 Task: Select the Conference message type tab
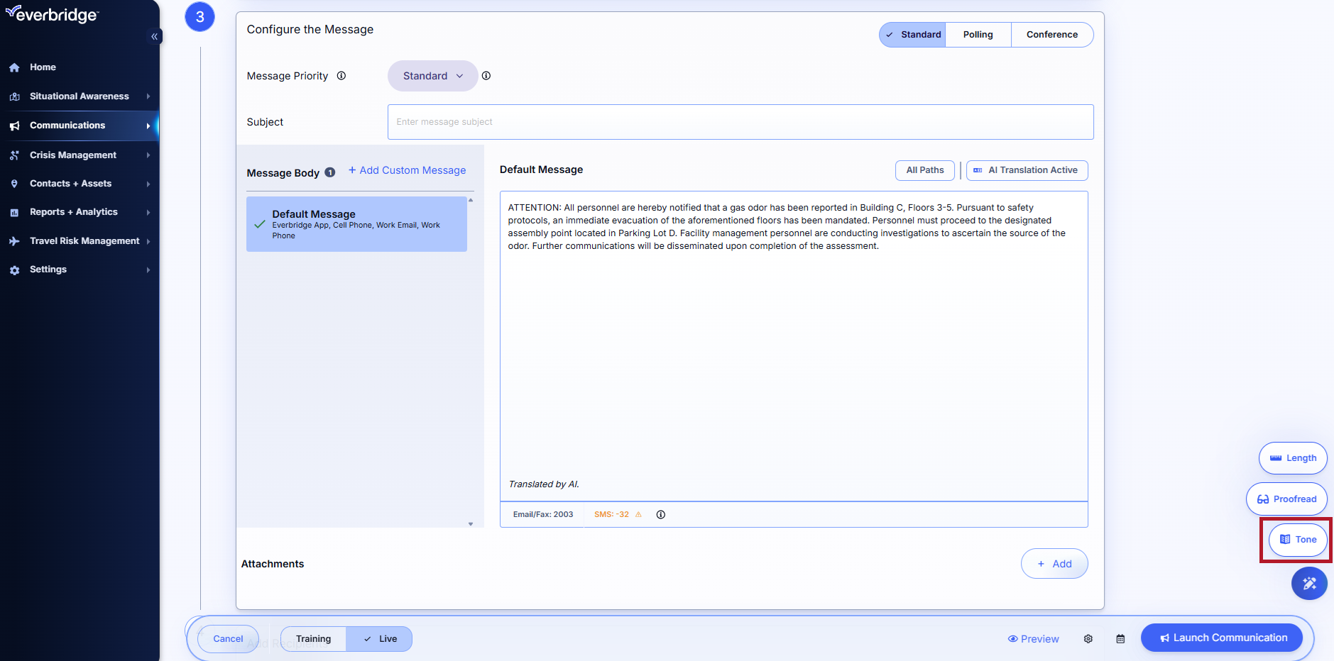click(1051, 35)
